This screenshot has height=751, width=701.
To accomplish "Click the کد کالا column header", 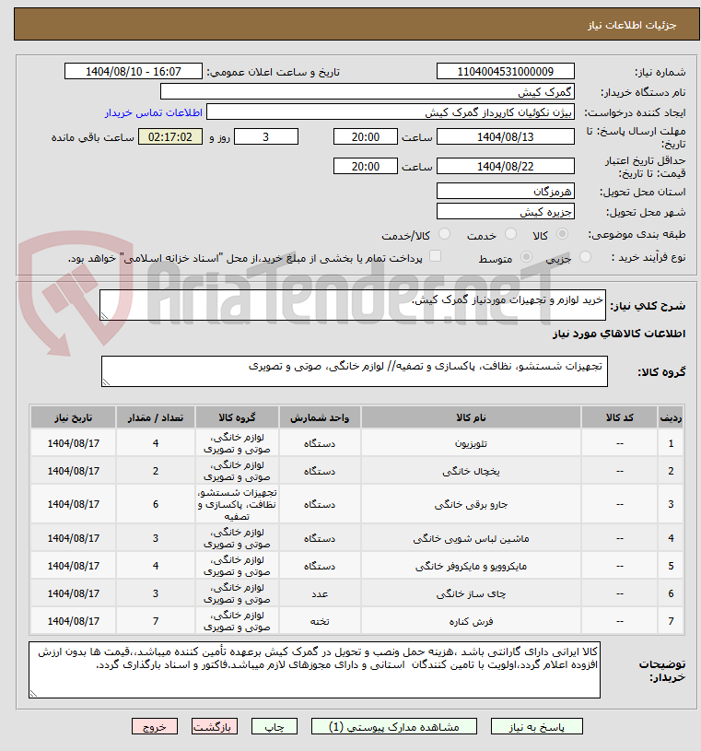I will tap(620, 417).
